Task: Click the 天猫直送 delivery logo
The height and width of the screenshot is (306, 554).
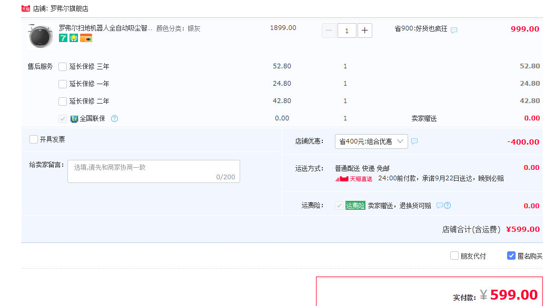Action: coord(354,179)
